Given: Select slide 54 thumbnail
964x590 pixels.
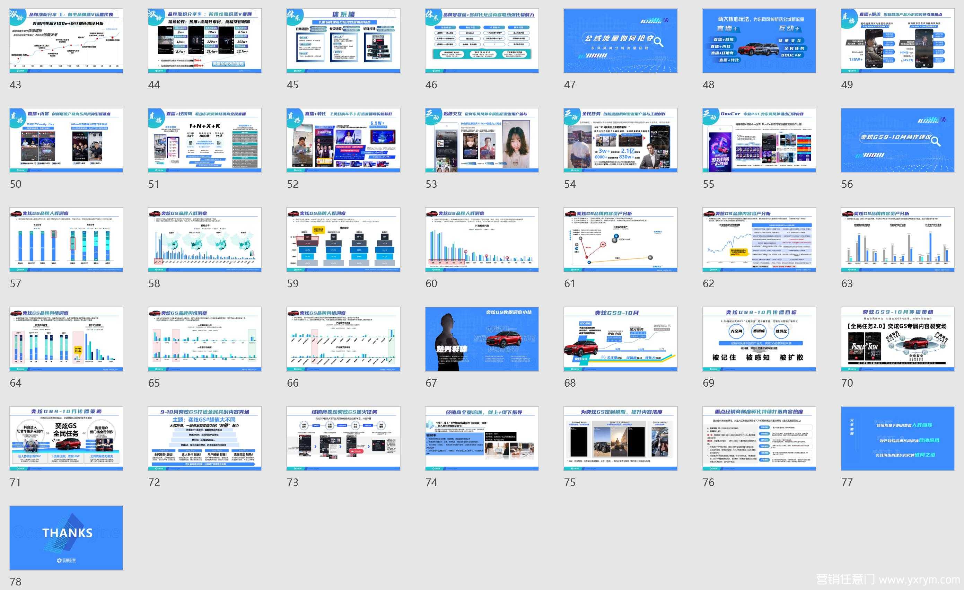Looking at the screenshot, I should [621, 140].
